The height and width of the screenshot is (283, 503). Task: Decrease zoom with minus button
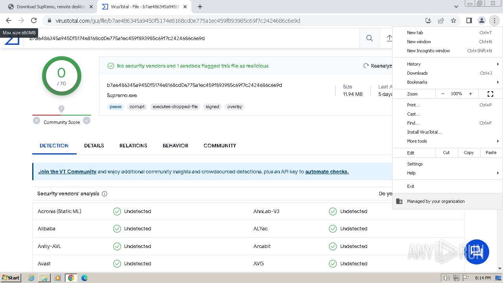[443, 94]
